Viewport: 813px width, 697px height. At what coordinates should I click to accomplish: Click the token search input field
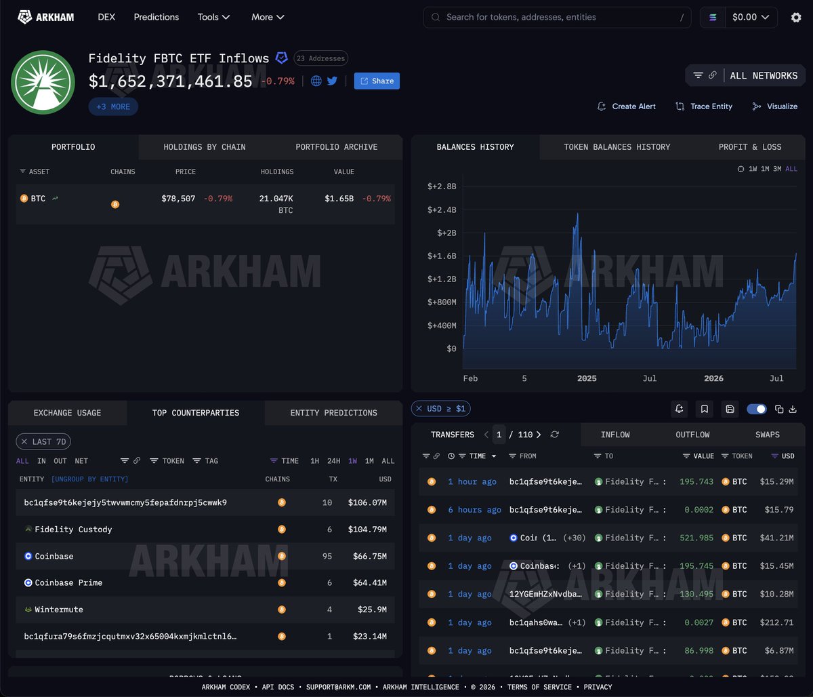pos(557,18)
